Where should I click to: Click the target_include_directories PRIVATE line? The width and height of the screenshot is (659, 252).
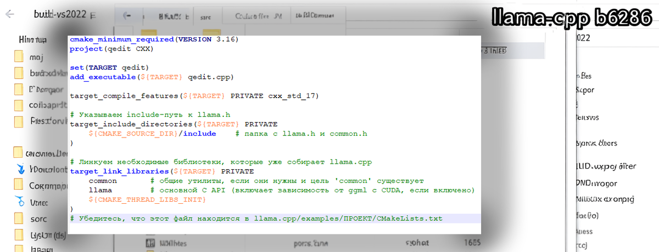pyautogui.click(x=174, y=124)
